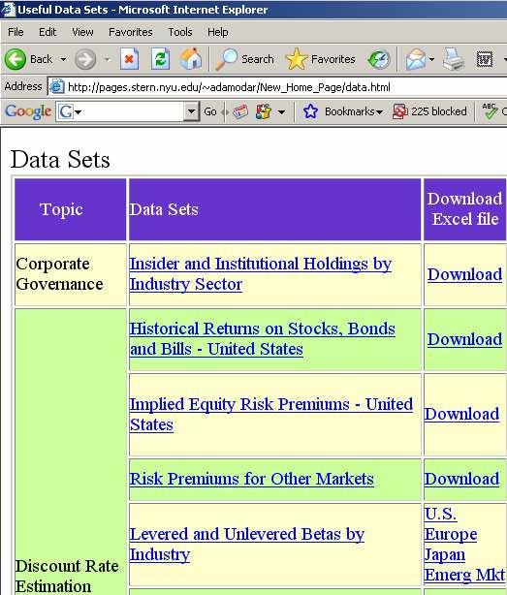Open Risk Premiums for Other Markets link
This screenshot has width=507, height=595.
pyautogui.click(x=251, y=479)
